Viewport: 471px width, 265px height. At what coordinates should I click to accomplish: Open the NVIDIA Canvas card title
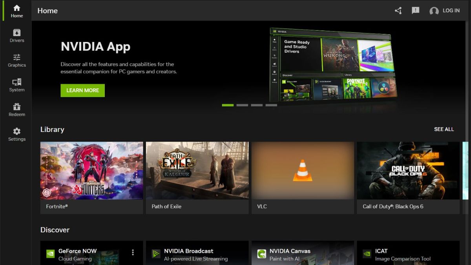pos(290,251)
